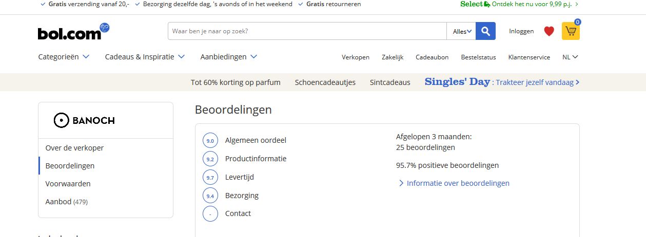This screenshot has height=237, width=646.
Task: Open the Klantenservice link
Action: 529,57
